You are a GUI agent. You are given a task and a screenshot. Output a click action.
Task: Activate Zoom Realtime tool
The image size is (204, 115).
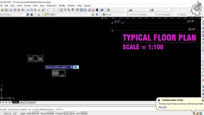[65, 10]
